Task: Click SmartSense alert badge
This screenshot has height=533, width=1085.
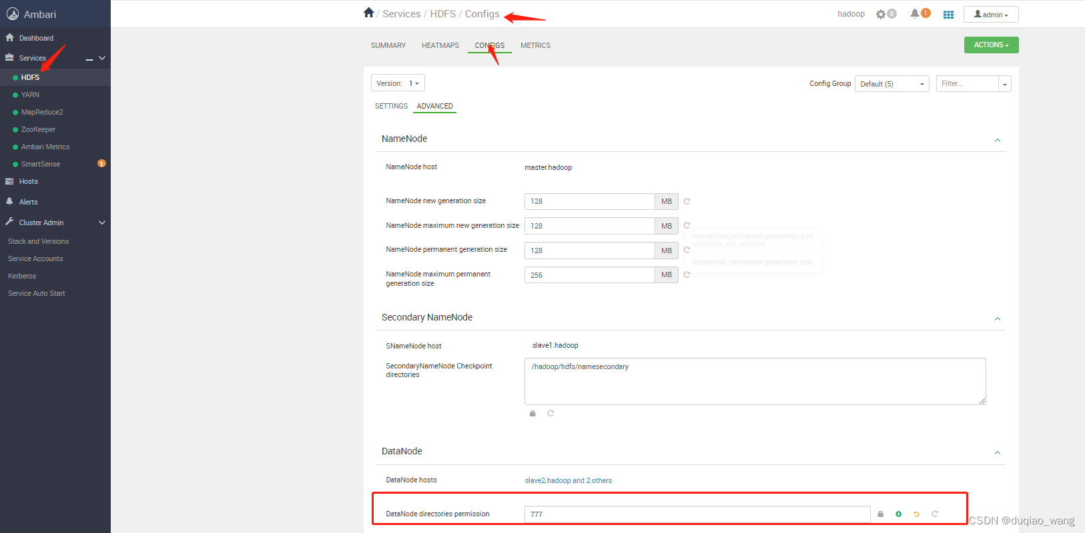Action: point(101,163)
